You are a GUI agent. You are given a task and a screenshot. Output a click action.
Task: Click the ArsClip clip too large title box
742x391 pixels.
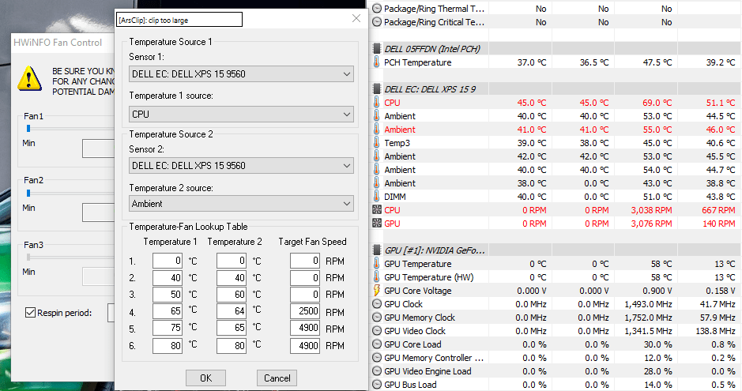coord(179,20)
